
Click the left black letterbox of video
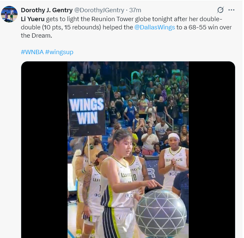pyautogui.click(x=44, y=150)
